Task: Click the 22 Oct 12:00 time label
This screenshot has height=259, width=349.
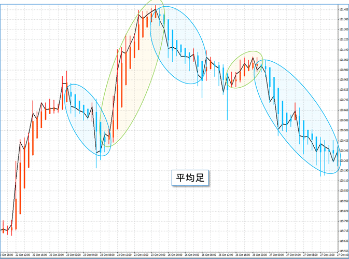Action: [21, 255]
